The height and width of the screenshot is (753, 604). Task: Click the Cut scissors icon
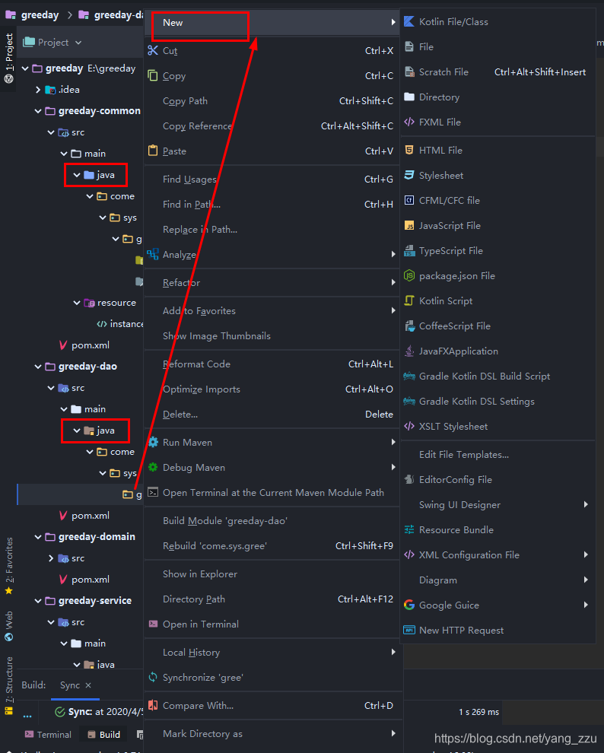click(153, 50)
